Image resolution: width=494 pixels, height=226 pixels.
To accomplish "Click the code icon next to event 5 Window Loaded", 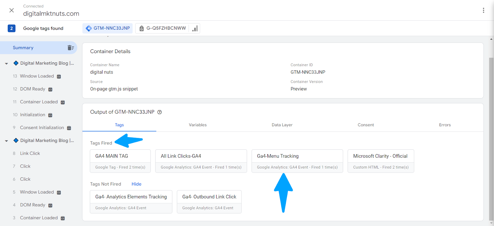I will pos(59,193).
